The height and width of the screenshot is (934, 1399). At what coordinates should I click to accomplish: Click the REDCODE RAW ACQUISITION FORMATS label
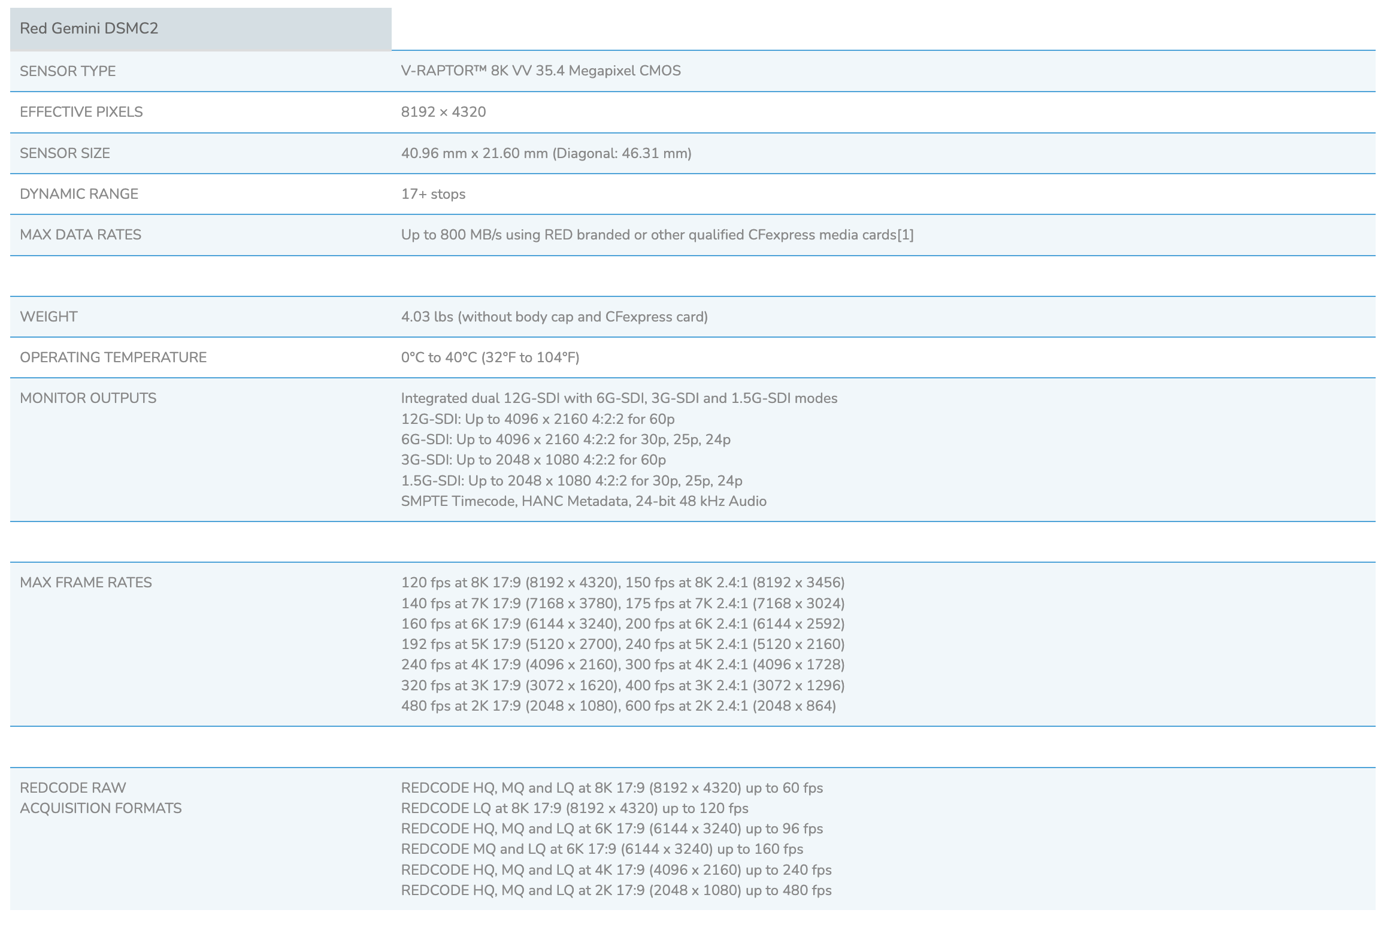(101, 798)
